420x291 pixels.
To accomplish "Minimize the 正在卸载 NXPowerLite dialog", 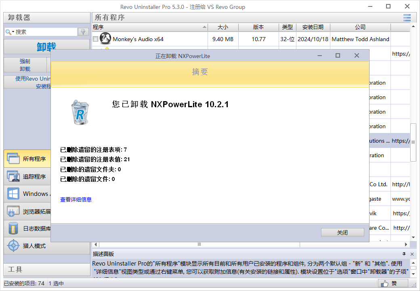I will pyautogui.click(x=319, y=55).
